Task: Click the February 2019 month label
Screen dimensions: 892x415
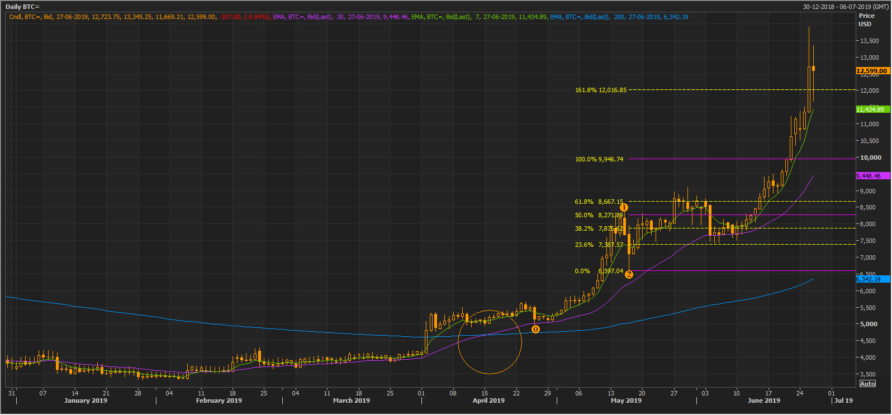Action: point(219,400)
